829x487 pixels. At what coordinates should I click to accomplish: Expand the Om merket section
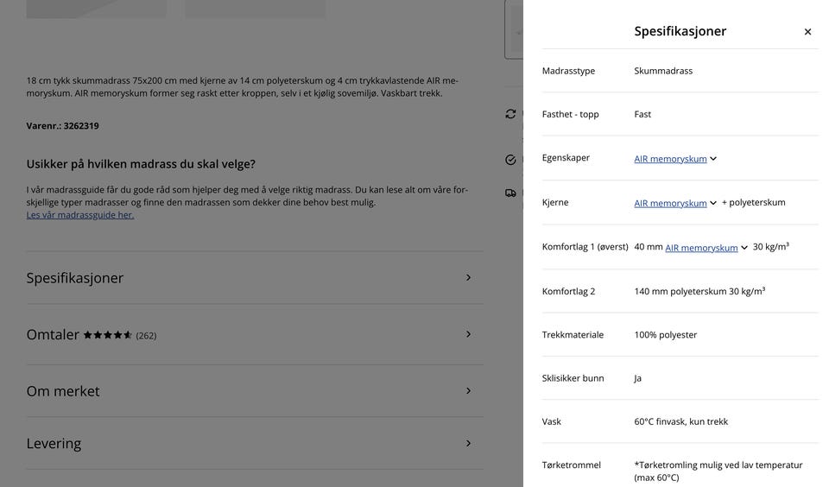click(63, 391)
